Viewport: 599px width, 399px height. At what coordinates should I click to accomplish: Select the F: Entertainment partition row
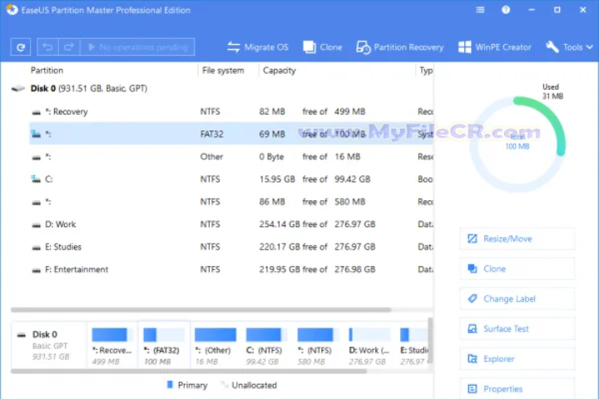pyautogui.click(x=231, y=269)
